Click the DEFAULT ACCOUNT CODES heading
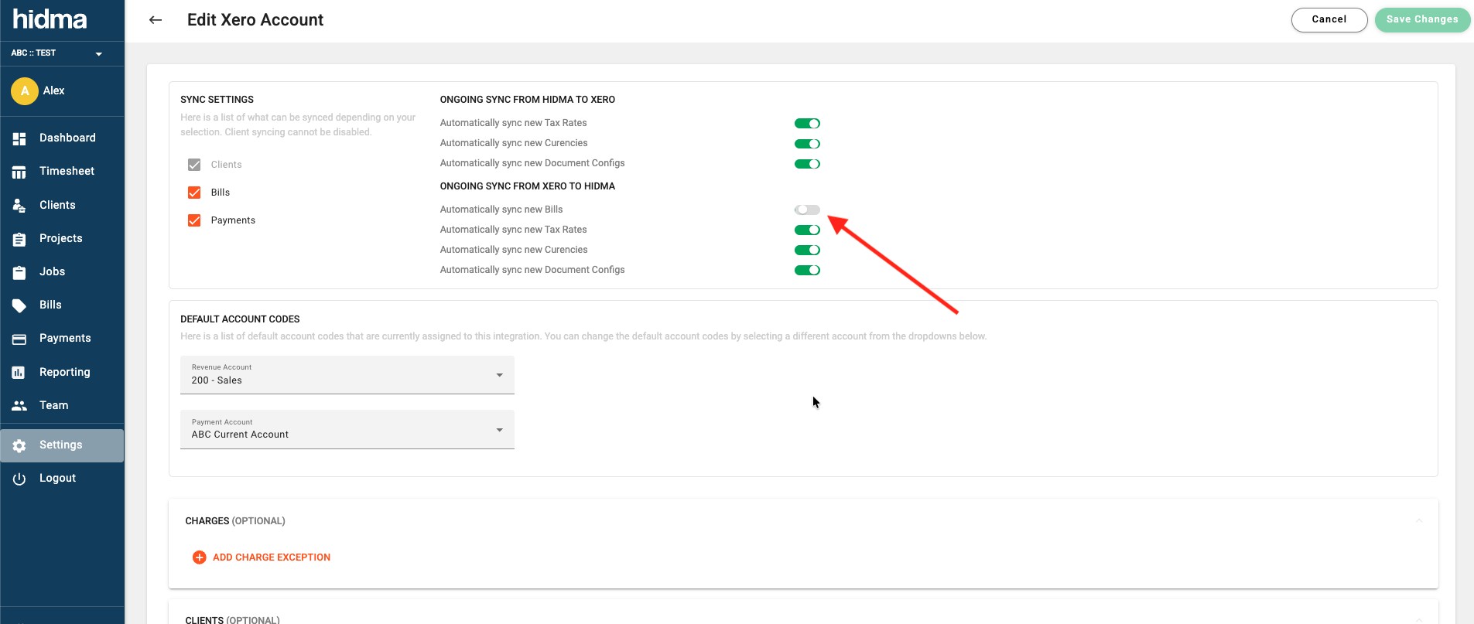 click(x=240, y=319)
